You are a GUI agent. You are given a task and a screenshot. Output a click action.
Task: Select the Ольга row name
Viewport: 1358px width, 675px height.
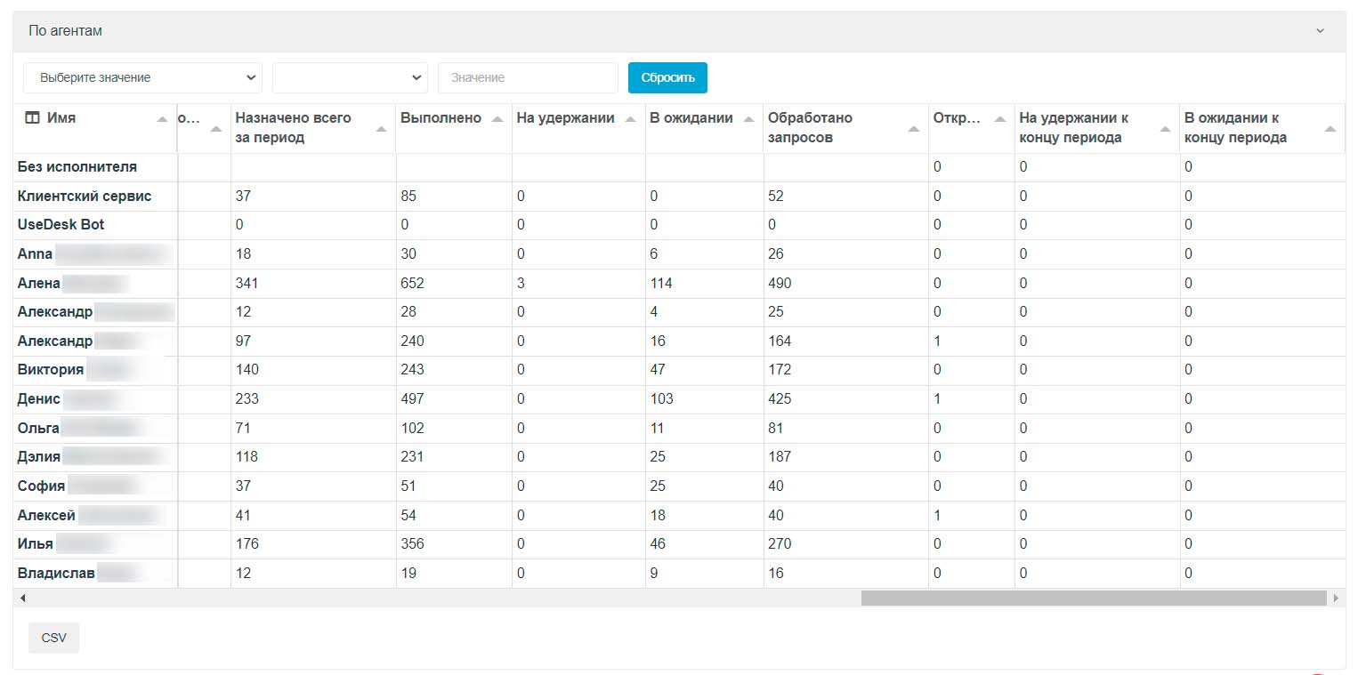38,428
